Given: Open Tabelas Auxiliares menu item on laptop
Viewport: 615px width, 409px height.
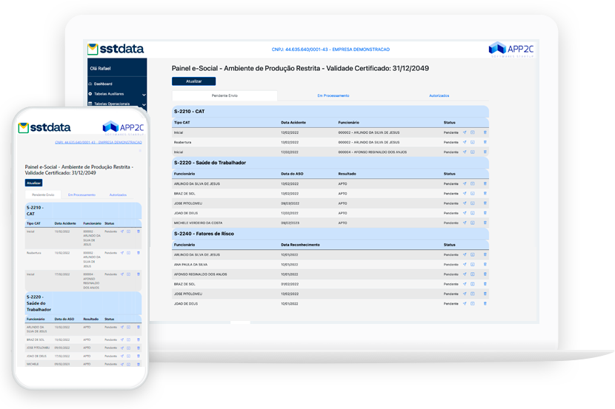Looking at the screenshot, I should click(x=109, y=94).
